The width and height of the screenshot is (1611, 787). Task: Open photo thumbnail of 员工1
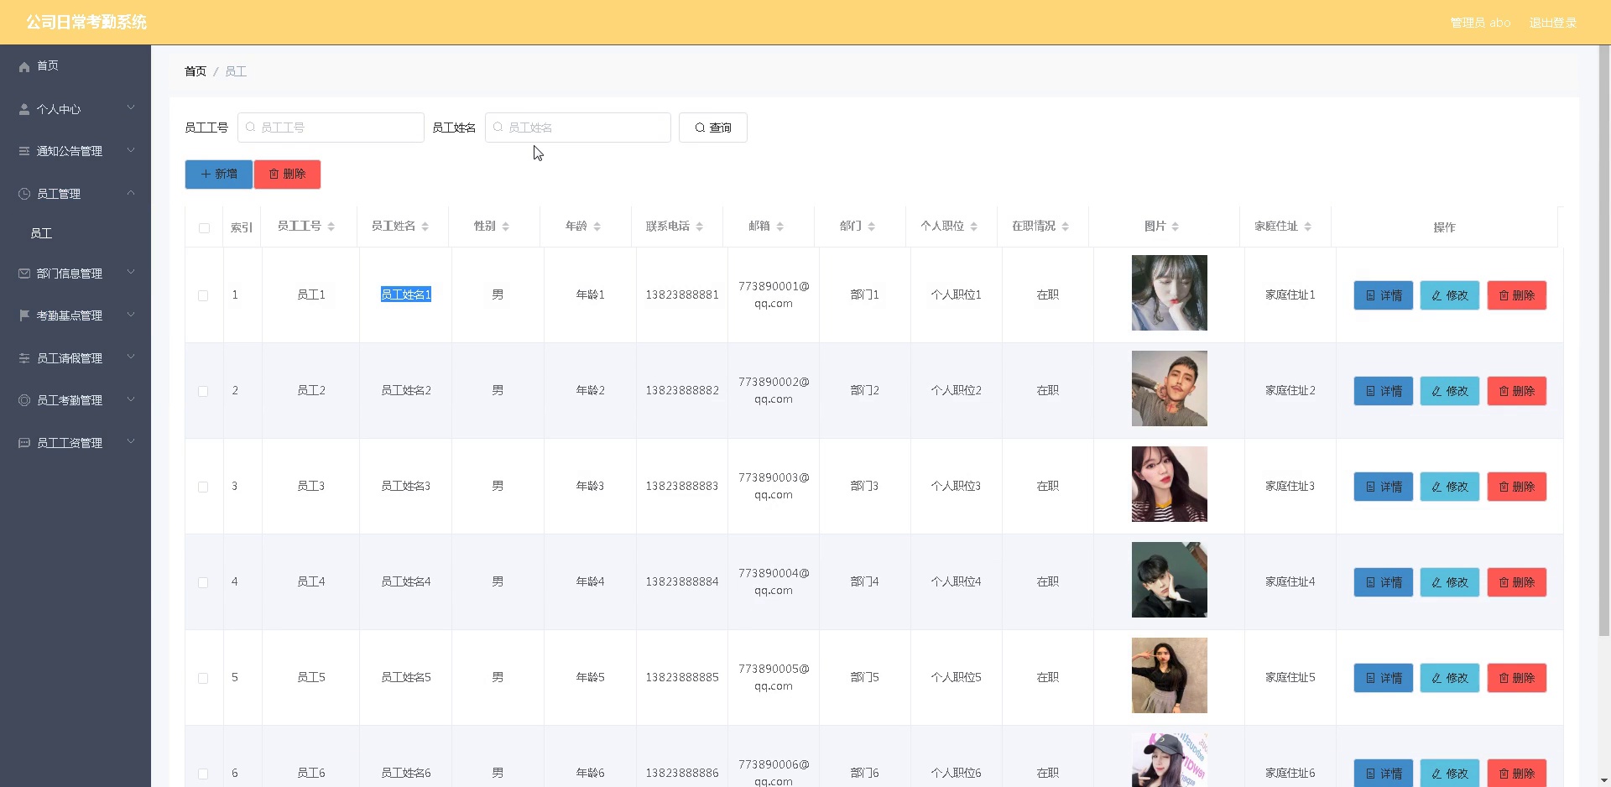[x=1170, y=293]
